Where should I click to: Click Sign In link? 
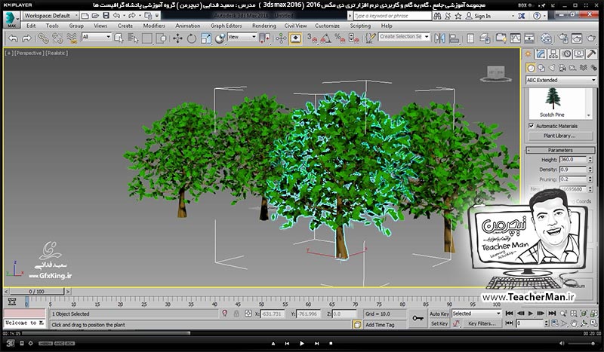point(482,16)
